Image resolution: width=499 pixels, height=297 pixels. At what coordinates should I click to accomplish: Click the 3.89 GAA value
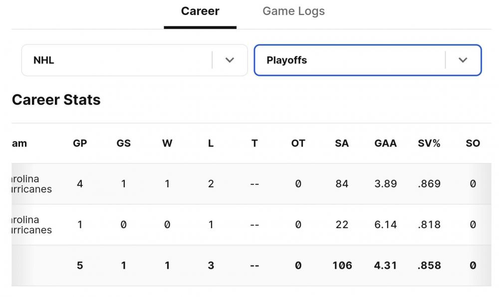coord(385,184)
